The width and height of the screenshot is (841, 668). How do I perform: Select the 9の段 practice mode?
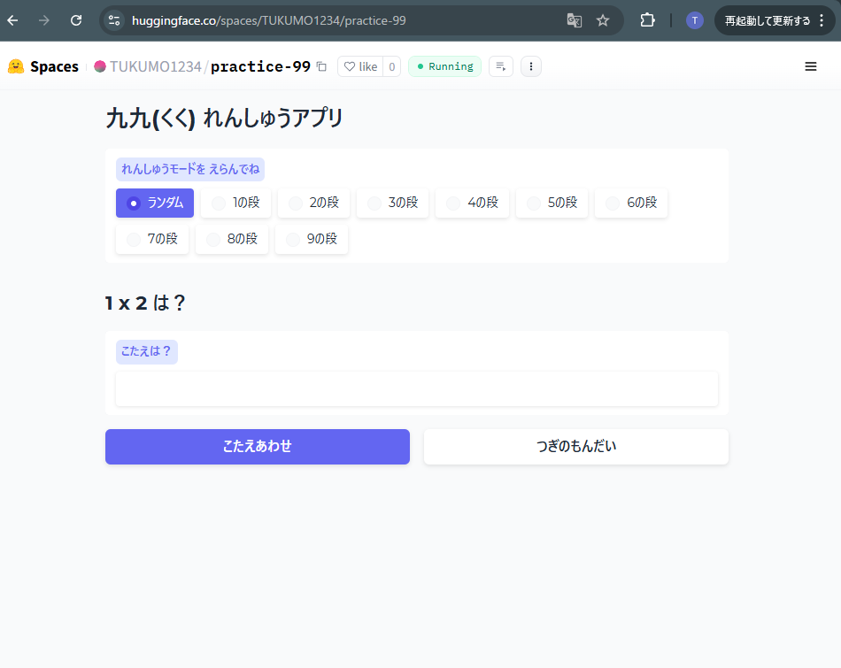311,238
